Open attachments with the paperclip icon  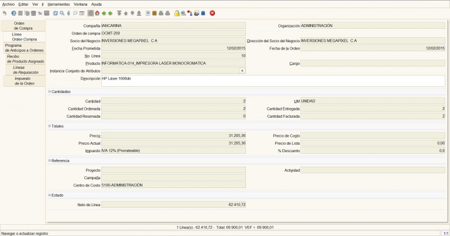pyautogui.click(x=69, y=13)
